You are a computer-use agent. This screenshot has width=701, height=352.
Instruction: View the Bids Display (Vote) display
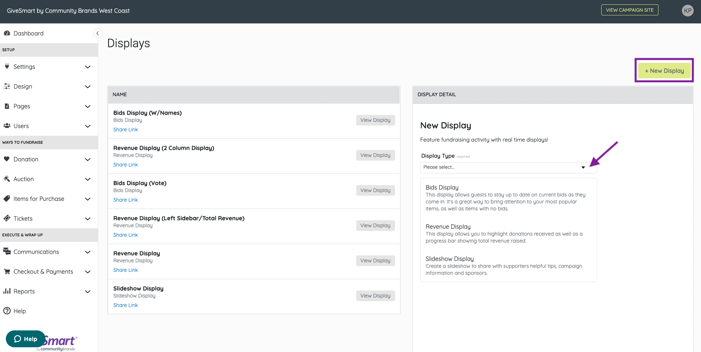pyautogui.click(x=375, y=190)
